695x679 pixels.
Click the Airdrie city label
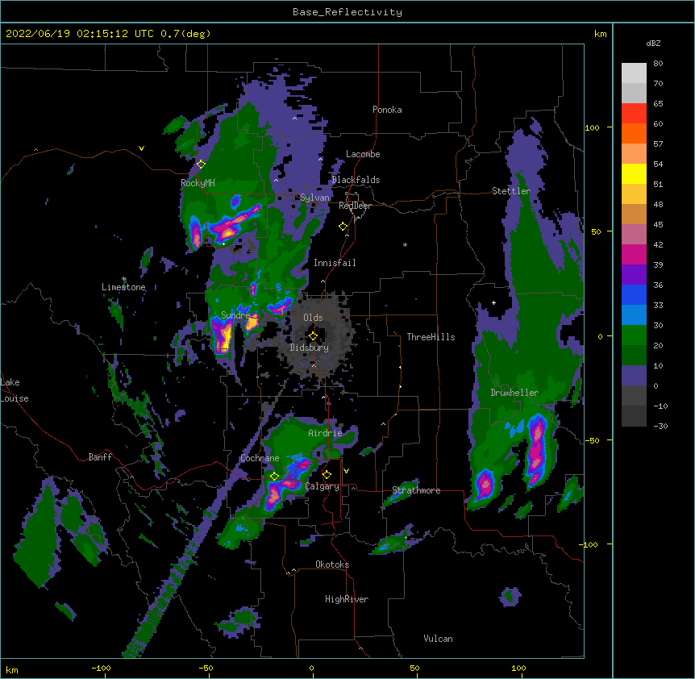pyautogui.click(x=326, y=433)
